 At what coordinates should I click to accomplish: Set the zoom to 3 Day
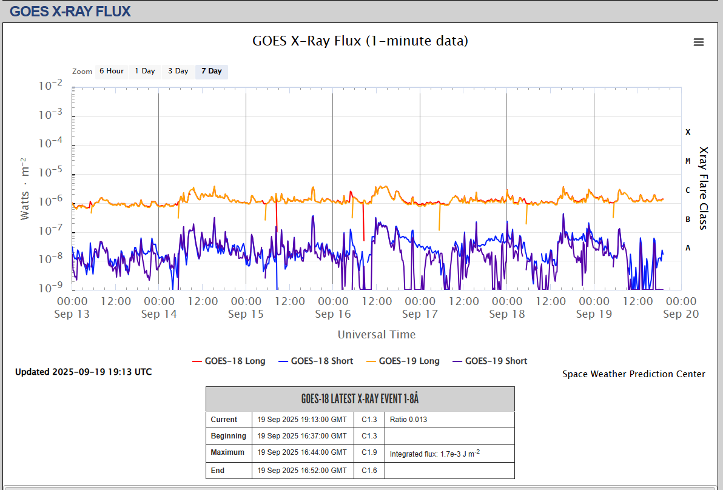(178, 71)
